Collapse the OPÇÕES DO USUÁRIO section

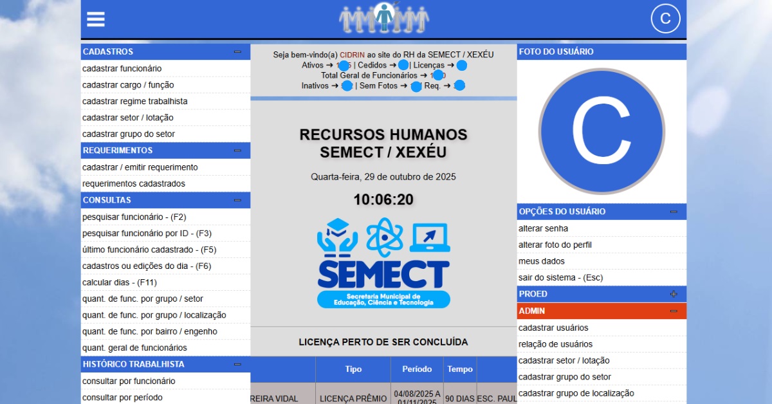674,212
